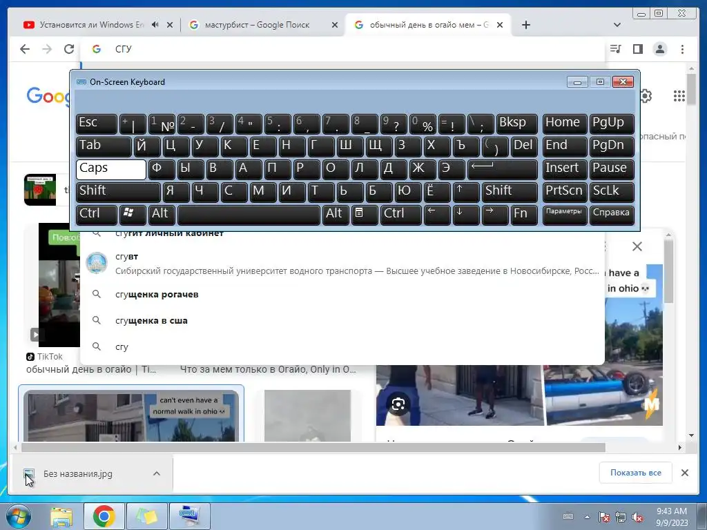The height and width of the screenshot is (530, 707).
Task: Click the Tab key on keyboard
Action: click(x=104, y=146)
